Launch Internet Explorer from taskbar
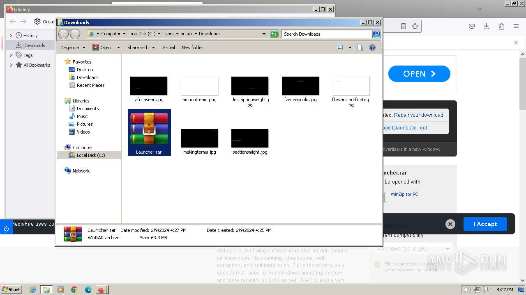Image resolution: width=526 pixels, height=295 pixels. [32, 290]
